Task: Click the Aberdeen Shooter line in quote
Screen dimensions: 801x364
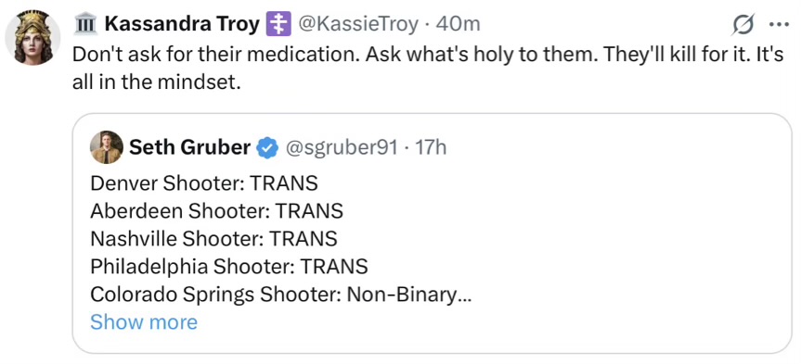Action: click(x=216, y=210)
